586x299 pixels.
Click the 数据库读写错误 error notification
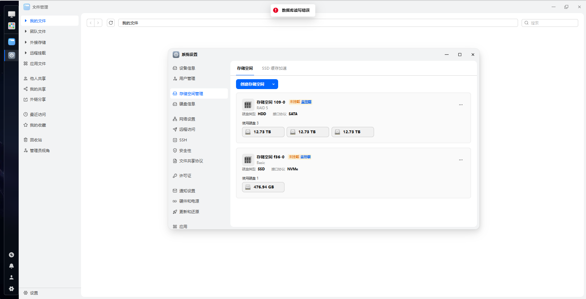point(293,10)
